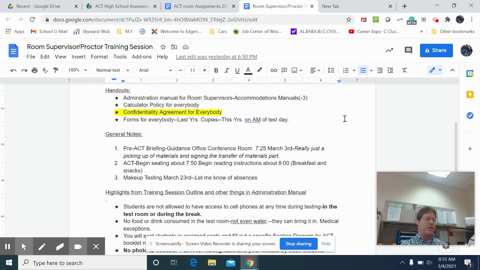
Task: Open the comment history icon
Action: click(x=408, y=50)
